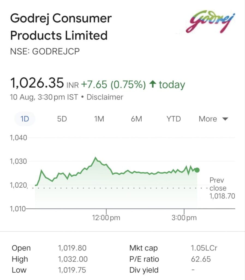Click the Godrej logo image
This screenshot has height=280, width=245.
(211, 22)
